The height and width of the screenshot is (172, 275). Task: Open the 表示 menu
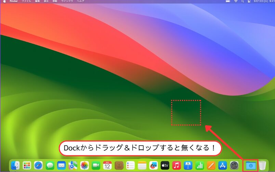click(46, 2)
